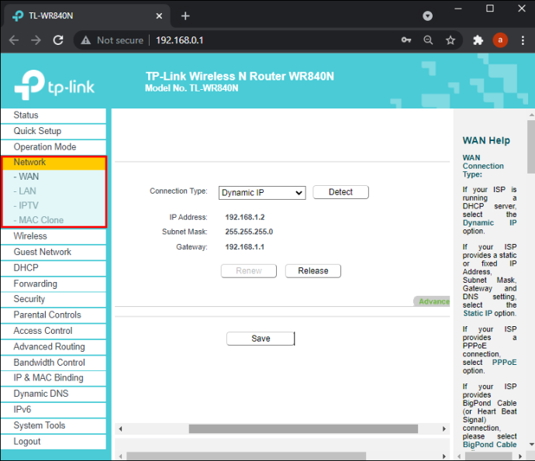Click main panel scroll-left arrow
Image resolution: width=535 pixels, height=461 pixels.
pos(120,429)
